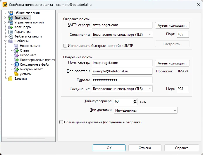Click the Таймаут сервера value field
203x155 pixels.
(x=123, y=101)
